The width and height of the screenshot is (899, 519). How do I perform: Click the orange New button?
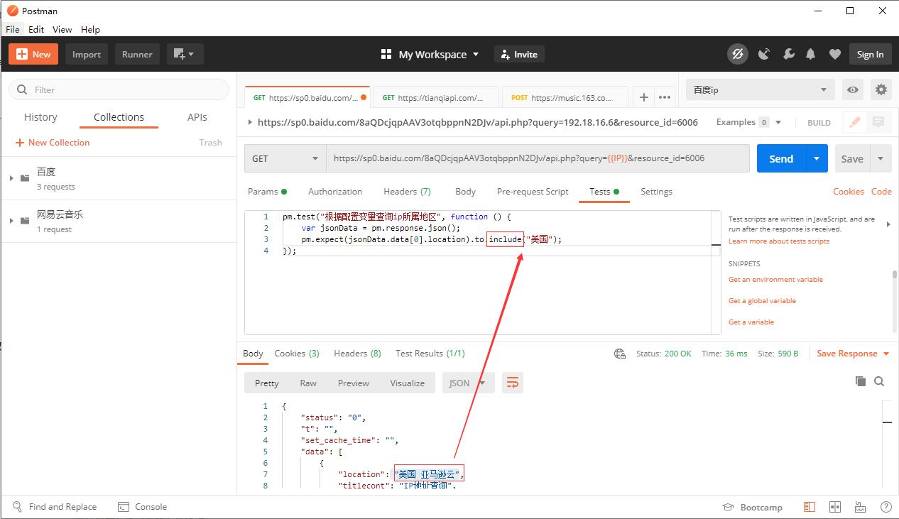click(x=33, y=54)
